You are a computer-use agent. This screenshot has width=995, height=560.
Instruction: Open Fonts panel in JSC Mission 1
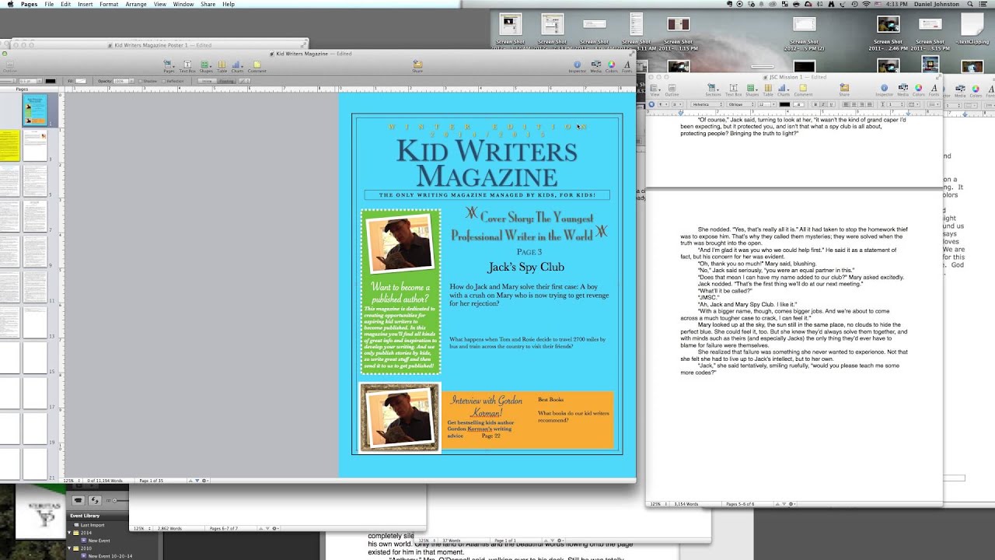tap(934, 89)
